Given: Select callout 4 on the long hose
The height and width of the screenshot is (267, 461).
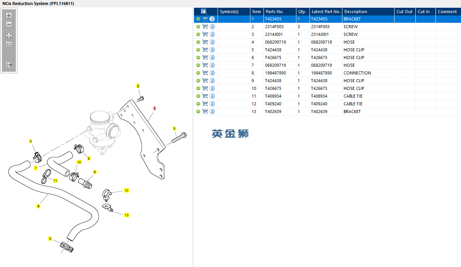Looking at the screenshot, I should tap(38, 206).
